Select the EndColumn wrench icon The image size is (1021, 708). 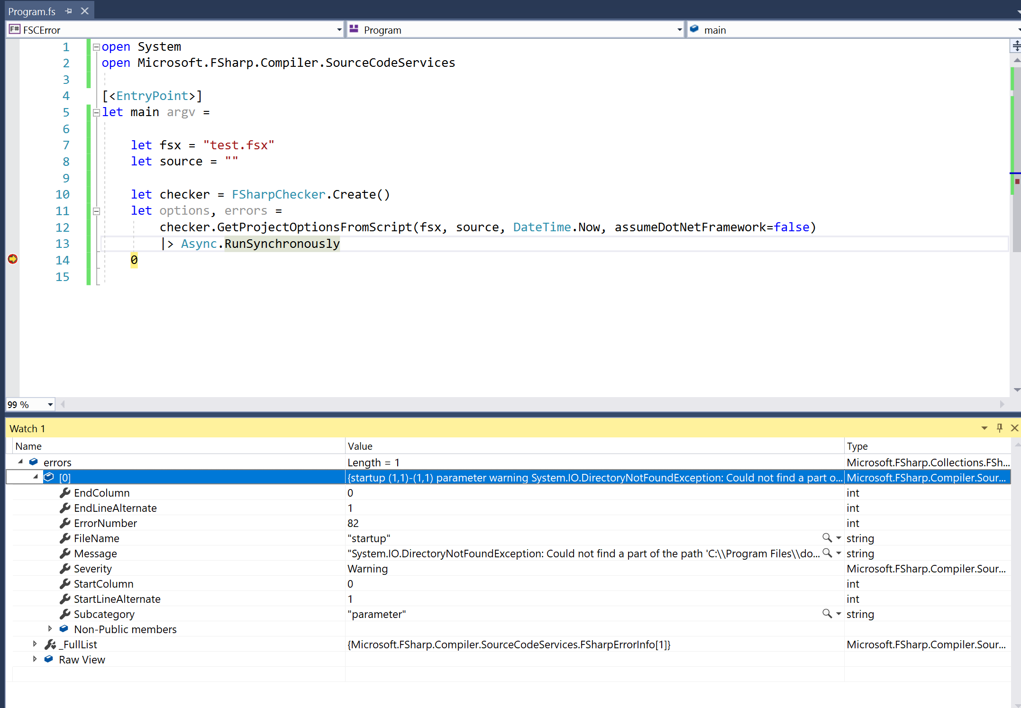65,493
